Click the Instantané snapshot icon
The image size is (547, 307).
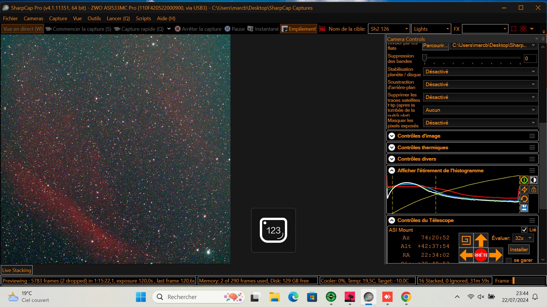pos(250,29)
